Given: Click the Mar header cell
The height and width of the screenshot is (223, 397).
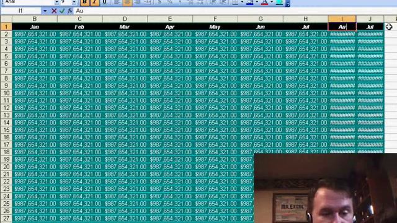Looking at the screenshot, I should (125, 27).
